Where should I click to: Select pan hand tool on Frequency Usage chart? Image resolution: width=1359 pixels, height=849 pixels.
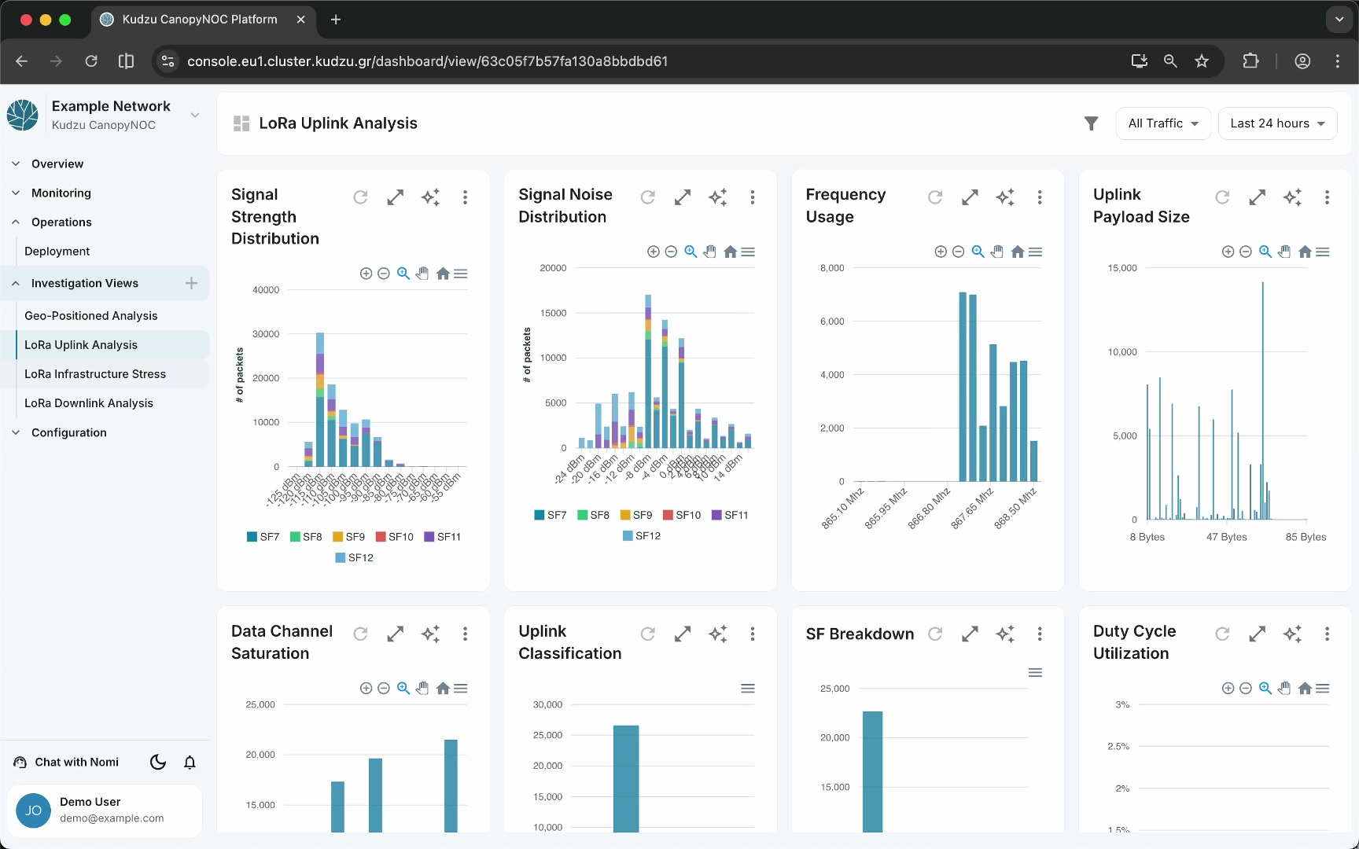(997, 252)
